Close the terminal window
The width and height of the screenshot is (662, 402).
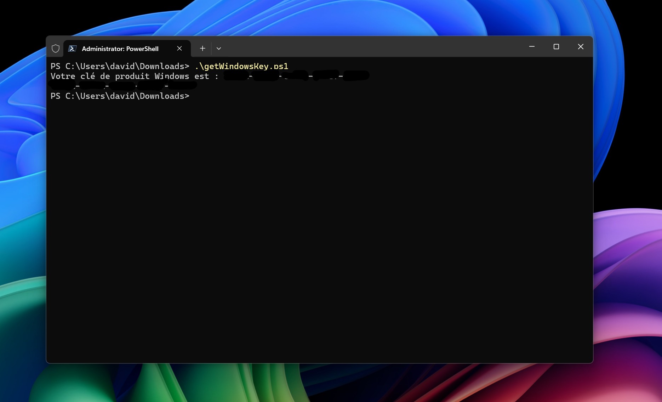581,47
